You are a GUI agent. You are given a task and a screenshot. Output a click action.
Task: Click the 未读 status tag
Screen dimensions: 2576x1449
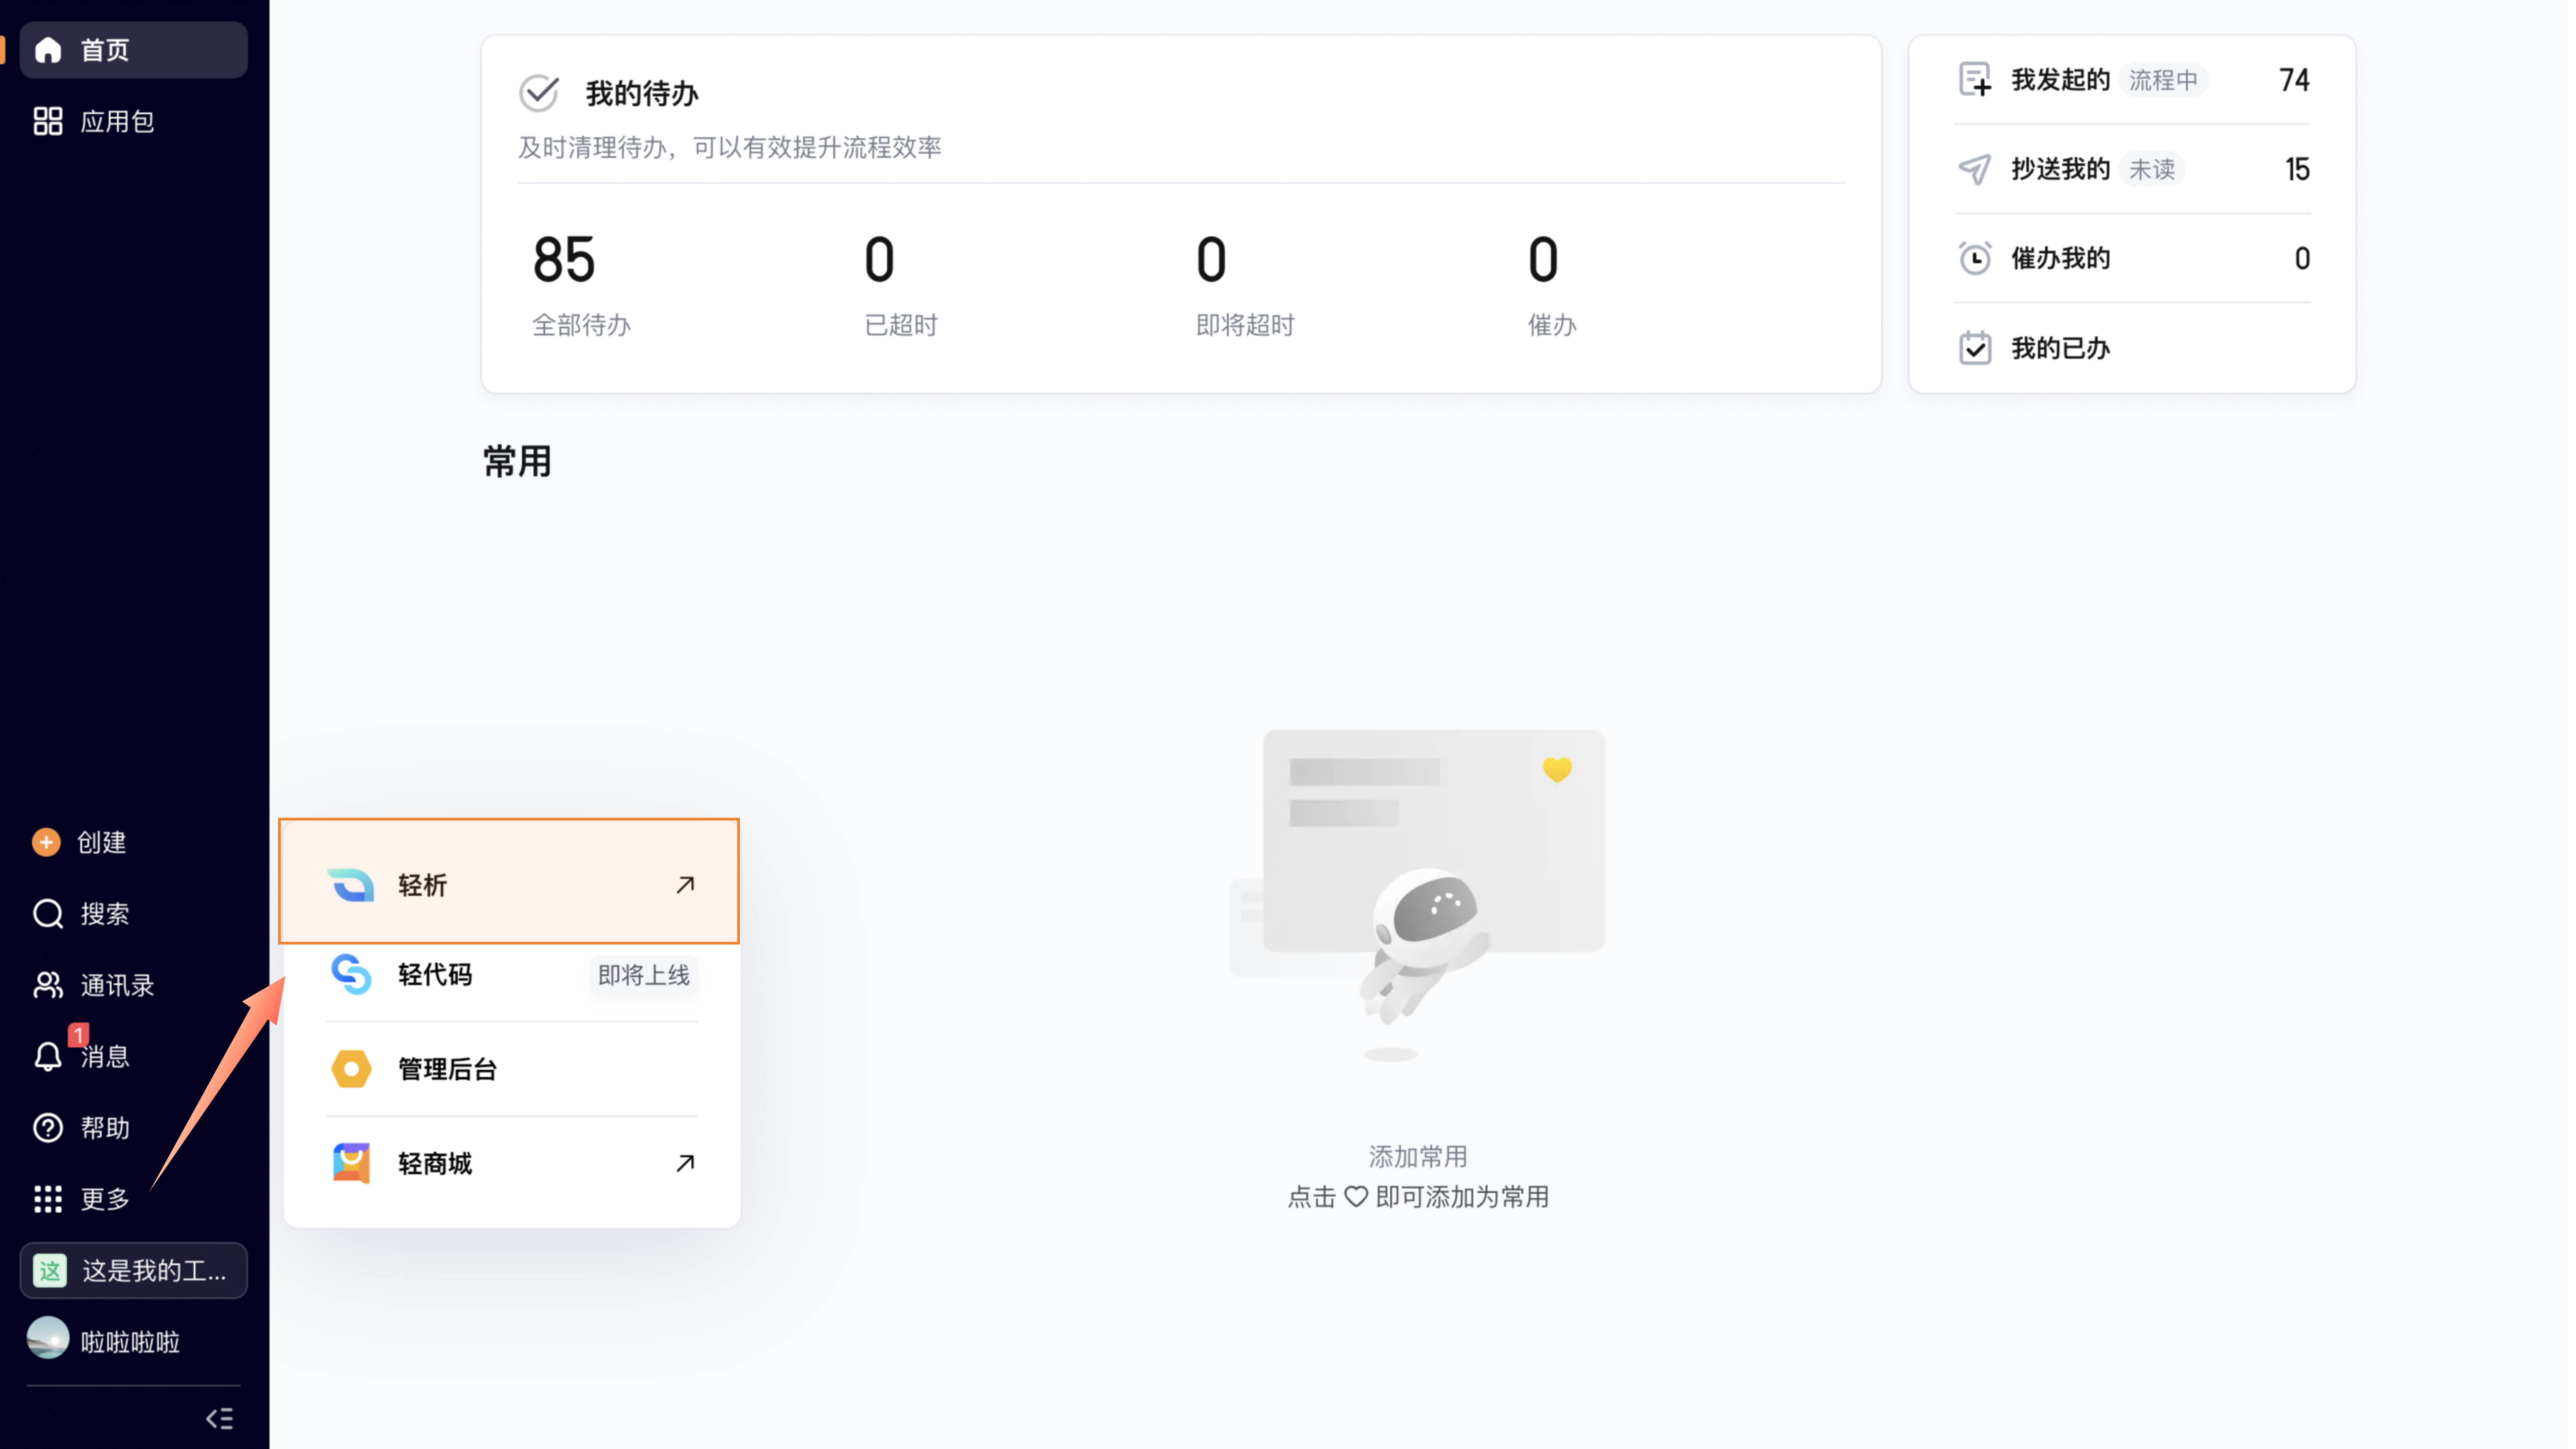point(2152,169)
